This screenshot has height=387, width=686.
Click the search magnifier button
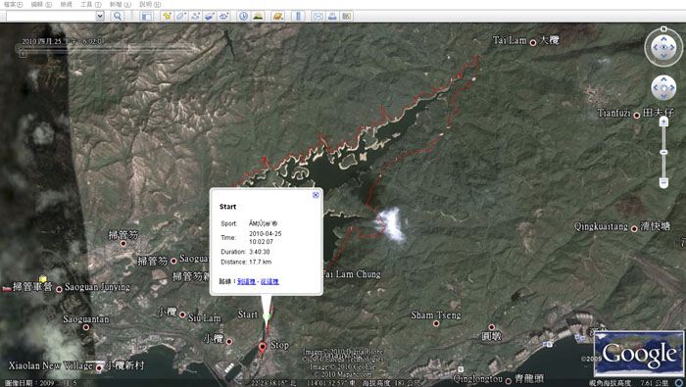[117, 17]
